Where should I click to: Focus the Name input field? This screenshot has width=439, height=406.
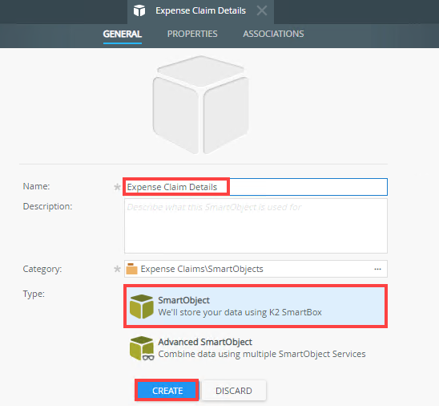point(256,187)
